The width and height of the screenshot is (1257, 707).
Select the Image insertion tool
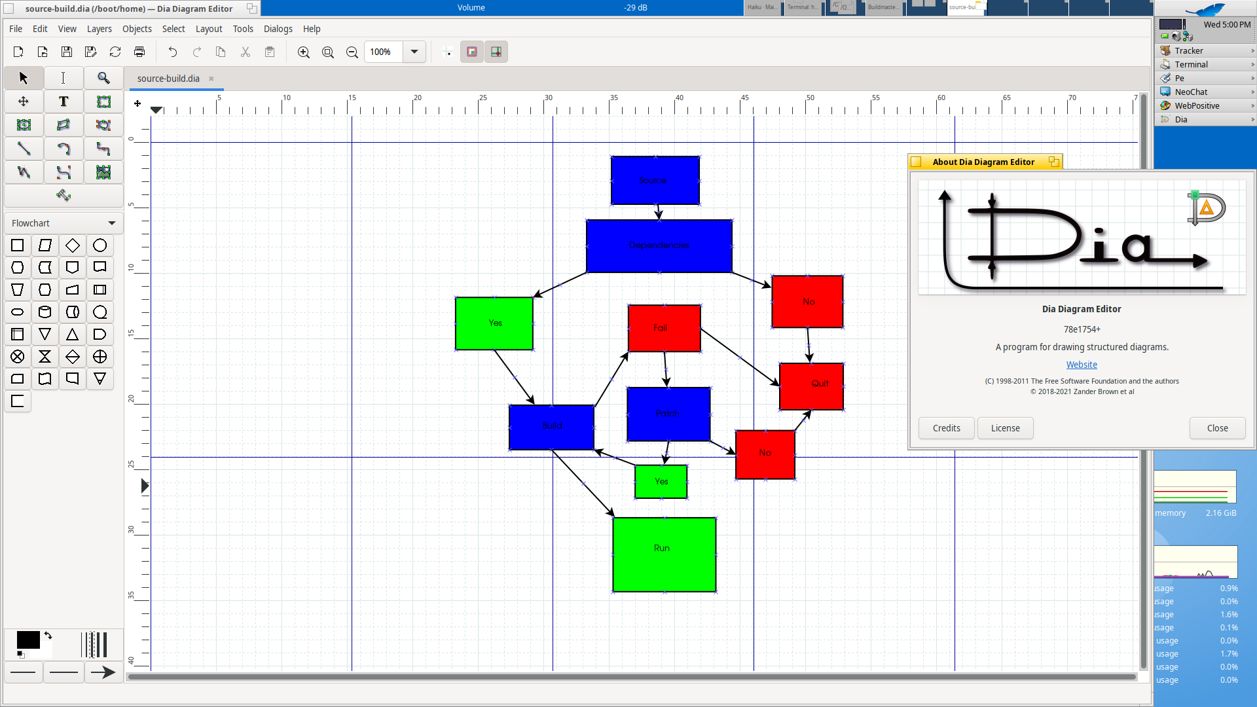click(103, 172)
